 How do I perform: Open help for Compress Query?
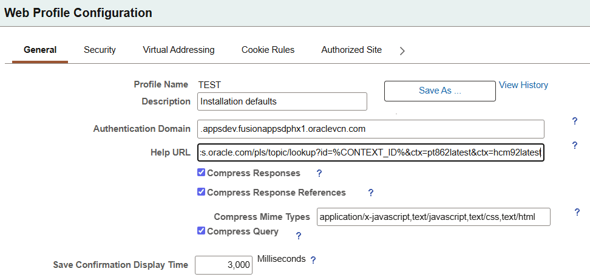(x=299, y=236)
